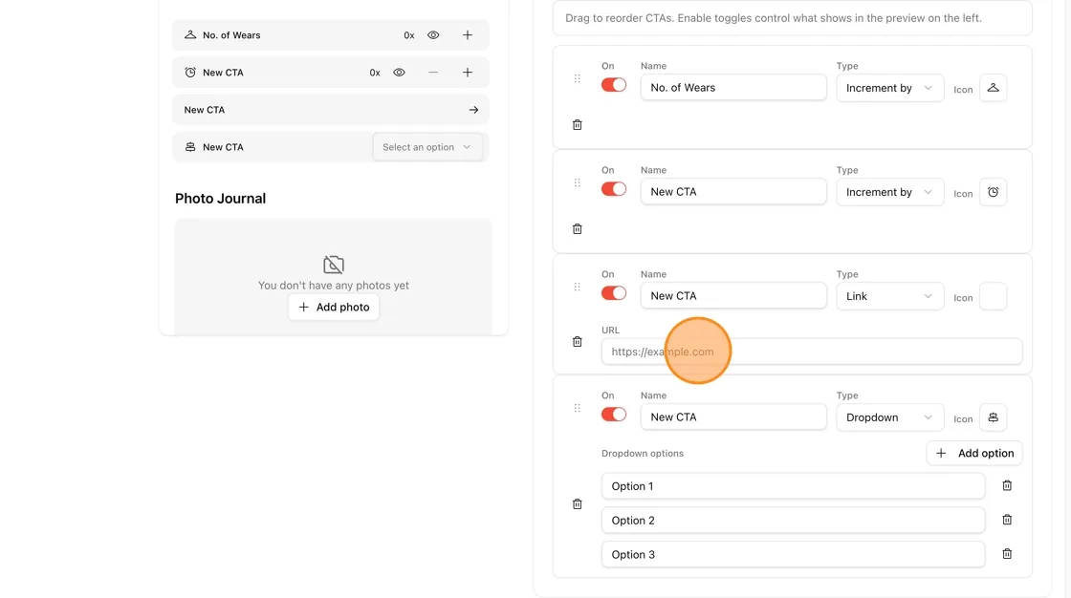Screen dimensions: 1071x598
Task: Click the Add photo button
Action: coord(334,308)
